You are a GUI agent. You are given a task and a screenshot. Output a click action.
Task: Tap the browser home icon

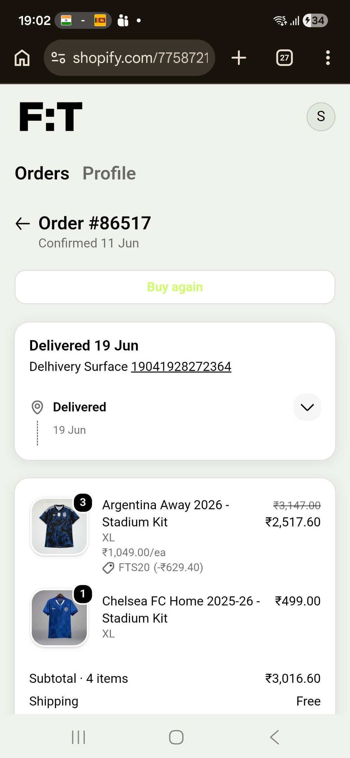22,58
